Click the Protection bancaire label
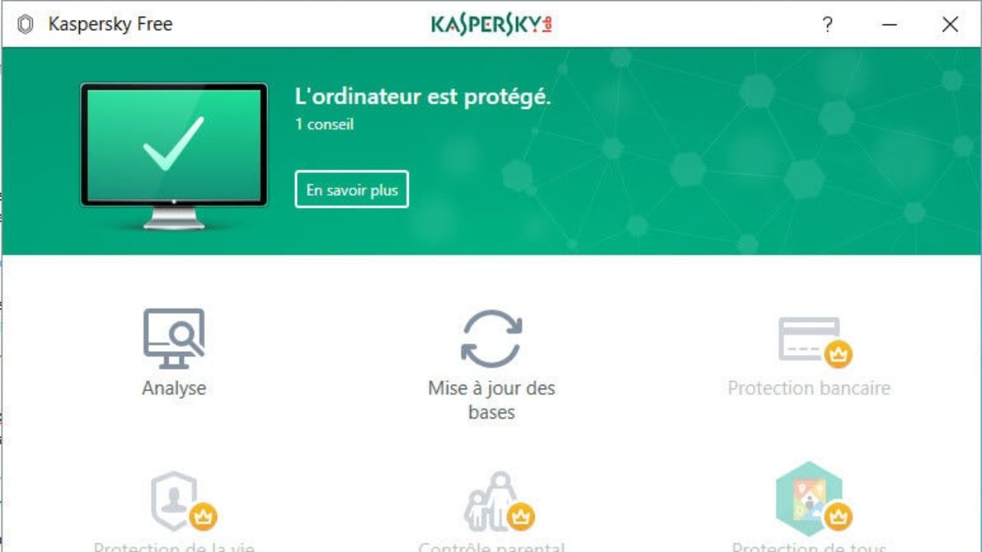This screenshot has width=982, height=552. [x=809, y=388]
